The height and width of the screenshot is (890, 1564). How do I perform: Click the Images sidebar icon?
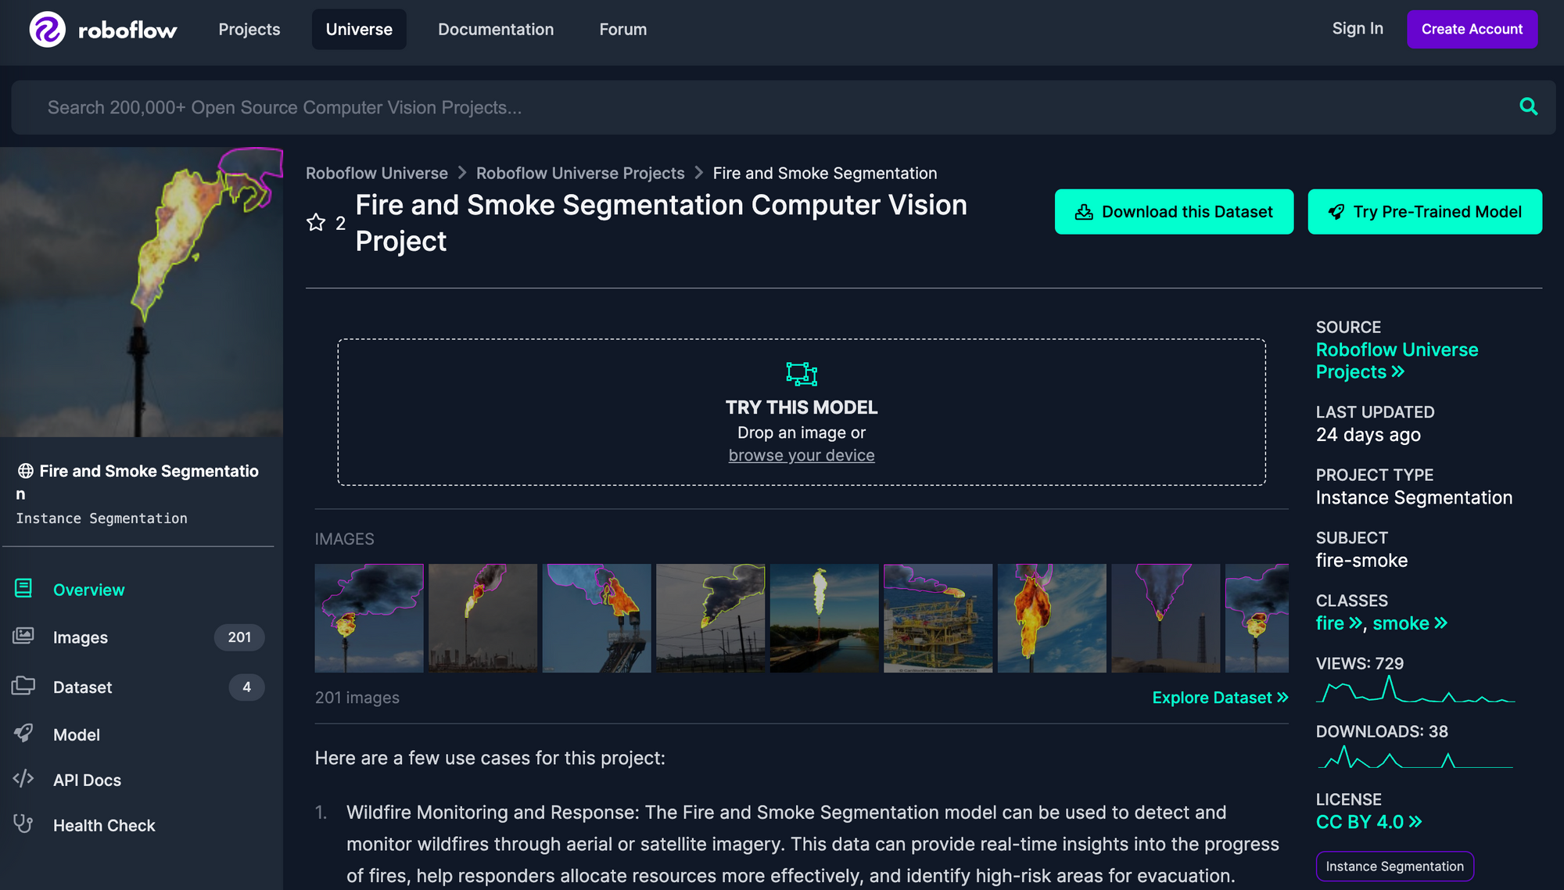23,637
